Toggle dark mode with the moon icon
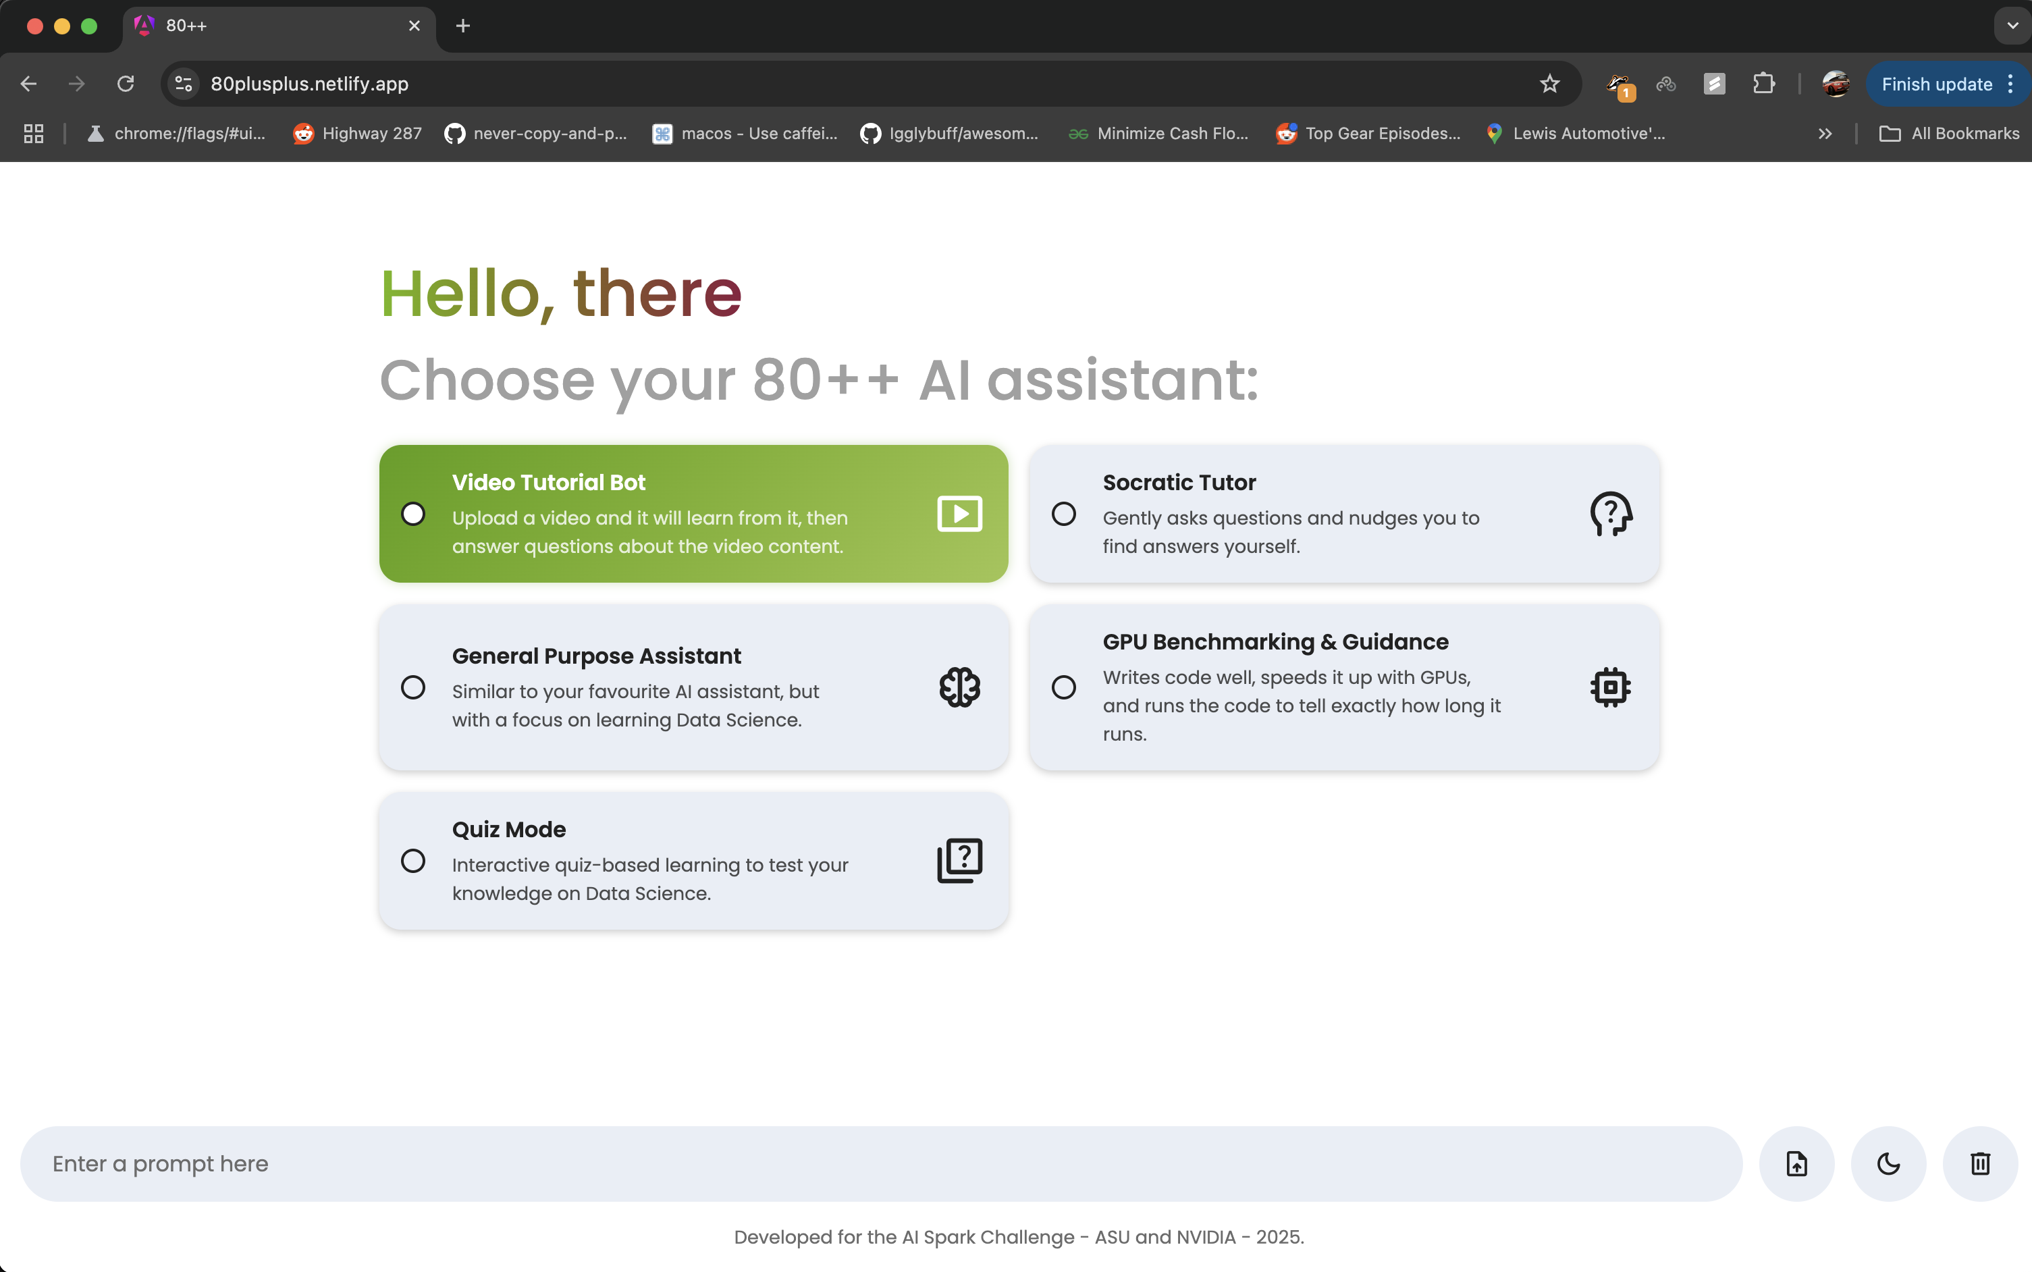The image size is (2032, 1272). (1888, 1163)
